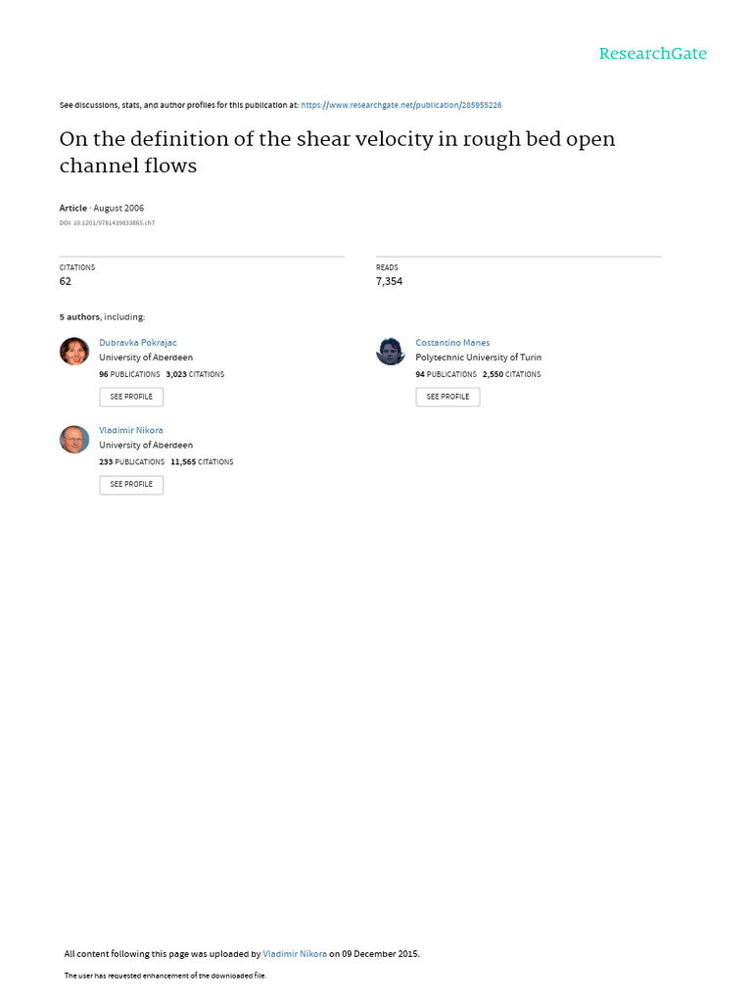Open the researchgate.net publication URL
Screen dimensions: 752x1003
coord(400,105)
